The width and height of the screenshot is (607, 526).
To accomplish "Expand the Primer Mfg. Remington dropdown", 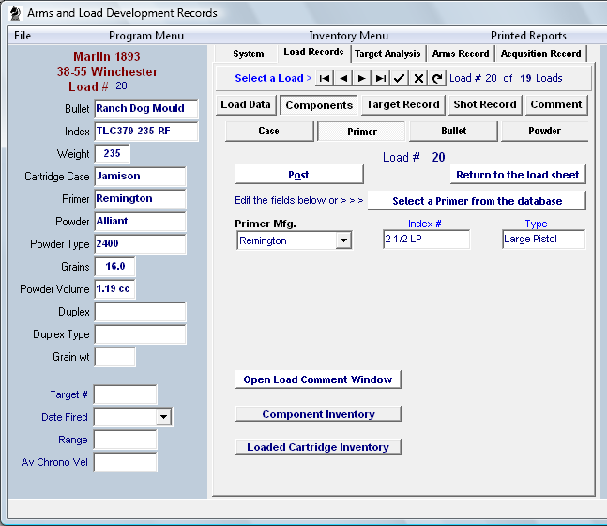I will click(343, 240).
